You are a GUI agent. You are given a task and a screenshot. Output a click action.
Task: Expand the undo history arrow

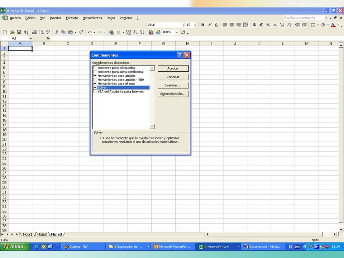click(95, 32)
